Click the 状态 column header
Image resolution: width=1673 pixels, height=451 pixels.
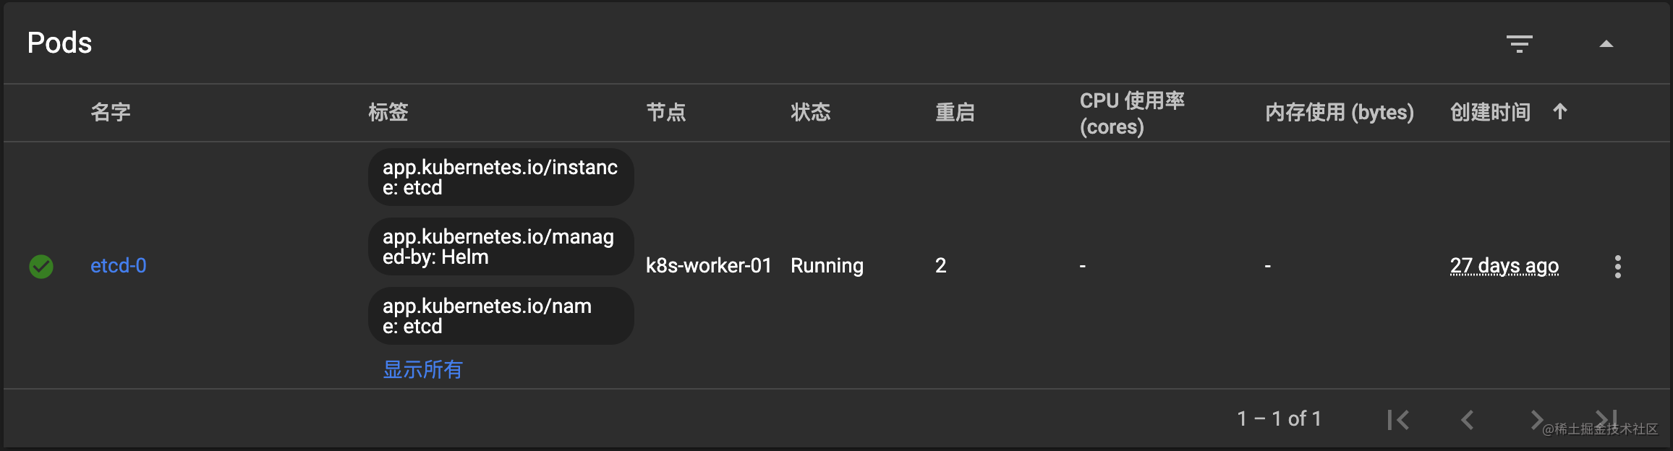coord(811,112)
